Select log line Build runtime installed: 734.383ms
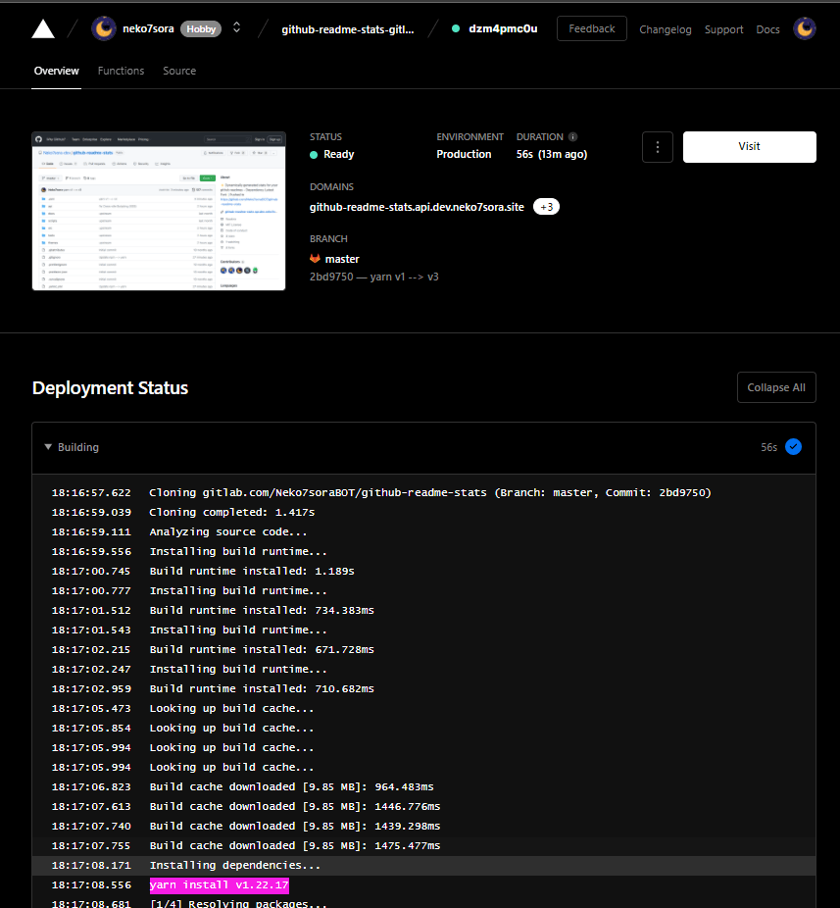The height and width of the screenshot is (908, 840). (423, 611)
